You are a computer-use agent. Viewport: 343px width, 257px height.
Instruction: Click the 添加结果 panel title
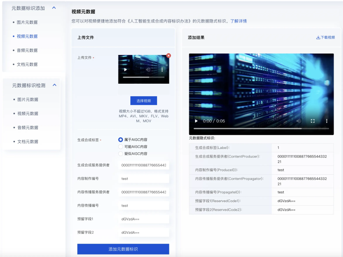tap(196, 37)
